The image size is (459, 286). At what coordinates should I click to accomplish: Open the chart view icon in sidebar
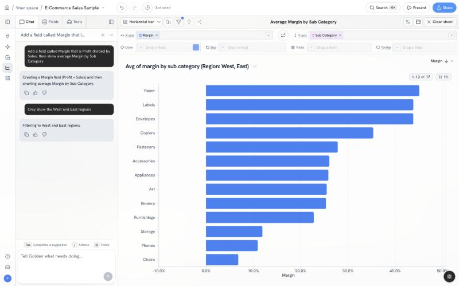point(7,68)
